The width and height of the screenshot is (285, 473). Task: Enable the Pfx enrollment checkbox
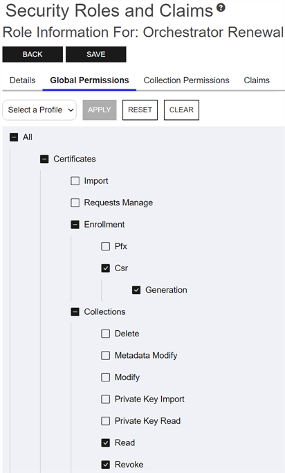[x=106, y=246]
